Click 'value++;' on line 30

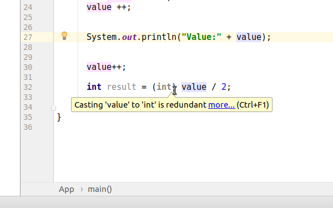point(107,67)
